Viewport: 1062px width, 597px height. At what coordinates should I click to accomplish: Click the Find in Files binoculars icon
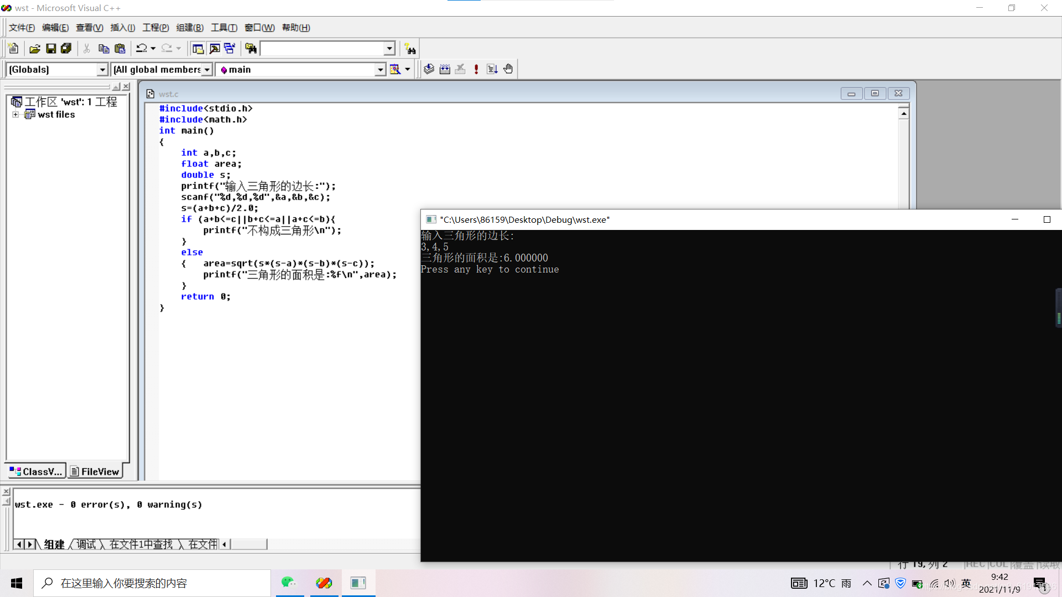251,49
